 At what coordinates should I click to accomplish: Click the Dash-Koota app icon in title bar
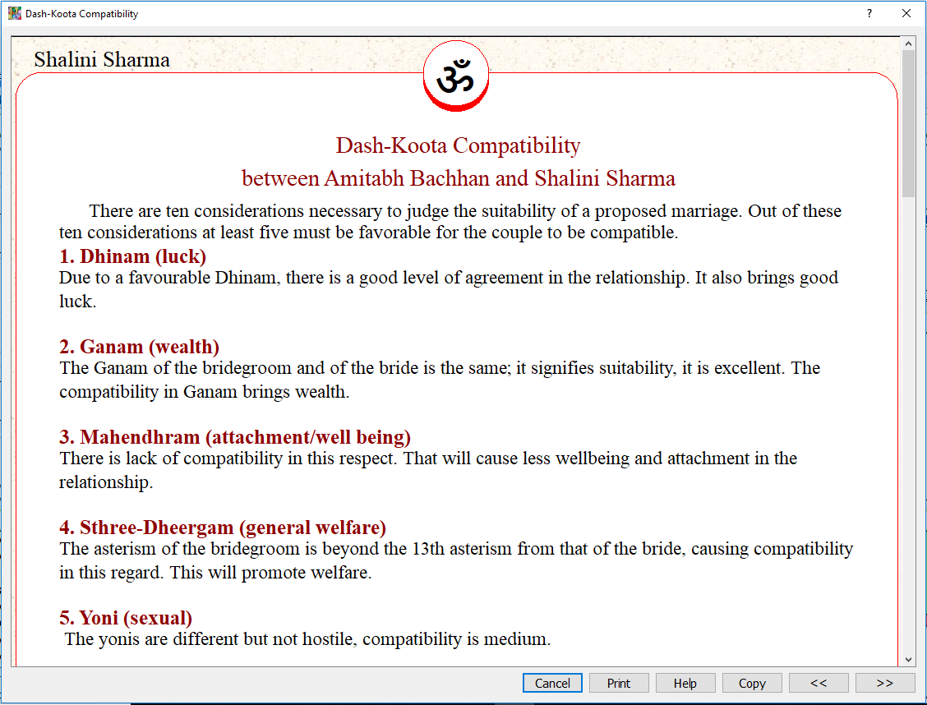[x=14, y=13]
